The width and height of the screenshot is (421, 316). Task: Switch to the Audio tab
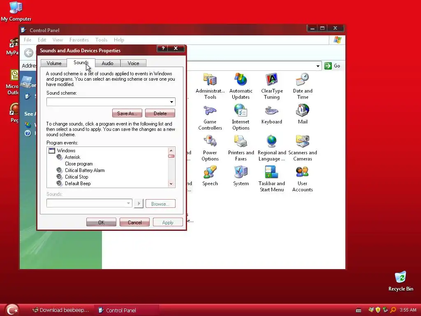point(107,63)
